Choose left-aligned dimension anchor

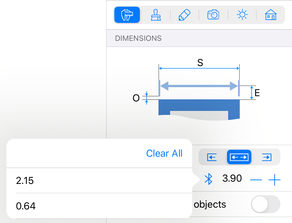pyautogui.click(x=212, y=157)
